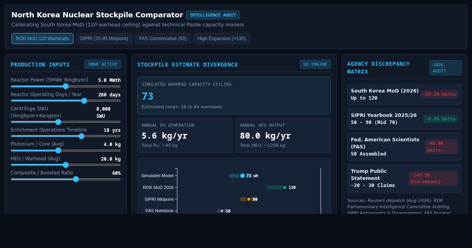Click the -46.0% Delta badge

(x=441, y=147)
